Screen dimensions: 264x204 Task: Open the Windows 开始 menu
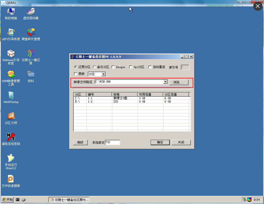tap(7, 199)
